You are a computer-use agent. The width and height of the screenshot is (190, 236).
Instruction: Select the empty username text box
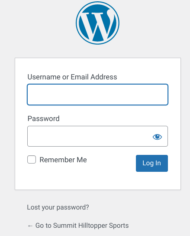click(x=98, y=95)
